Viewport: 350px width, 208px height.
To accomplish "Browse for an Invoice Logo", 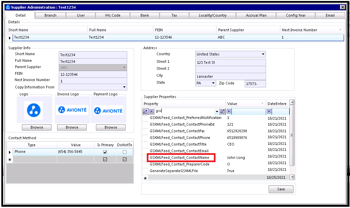I will point(72,127).
